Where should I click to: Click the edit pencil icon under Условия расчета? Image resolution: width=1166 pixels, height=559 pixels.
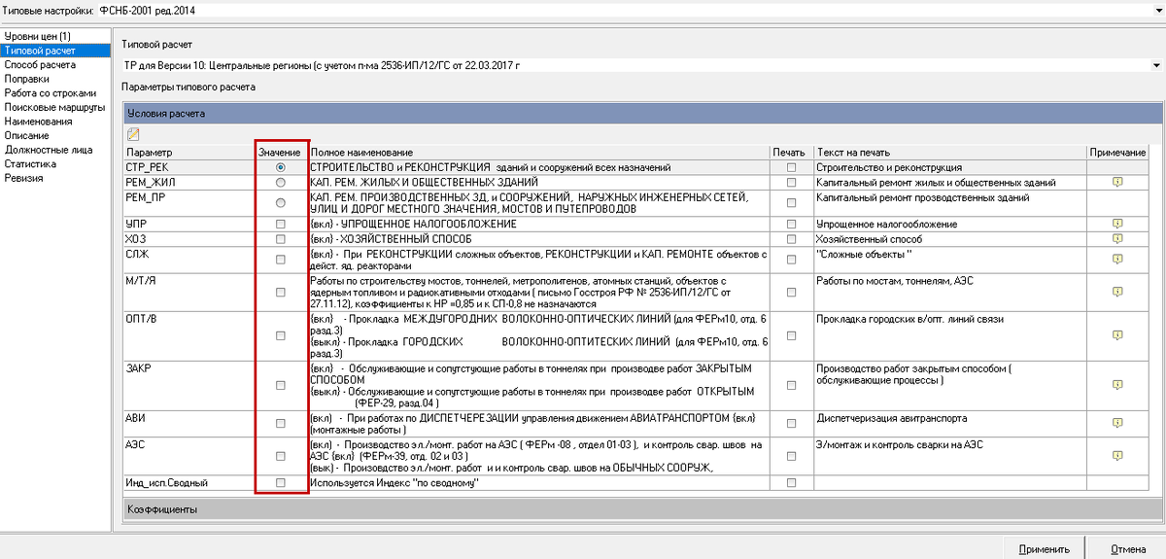click(x=133, y=134)
